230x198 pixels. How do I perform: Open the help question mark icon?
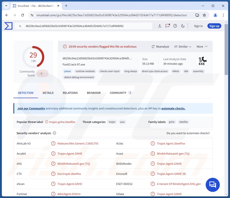tap(175, 26)
